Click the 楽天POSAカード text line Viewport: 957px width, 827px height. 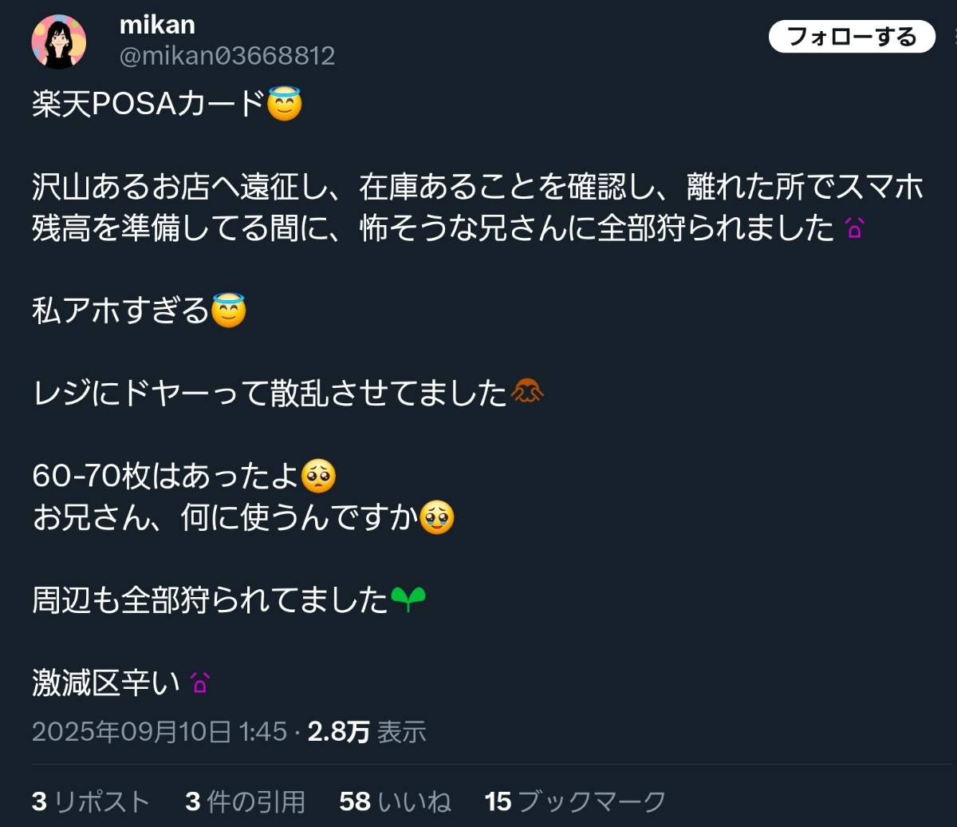point(148,104)
